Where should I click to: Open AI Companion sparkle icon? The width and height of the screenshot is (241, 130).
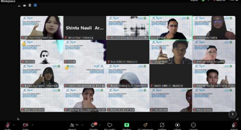tap(145, 125)
